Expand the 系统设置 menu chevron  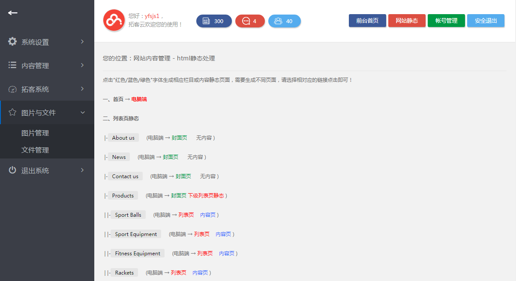(82, 42)
